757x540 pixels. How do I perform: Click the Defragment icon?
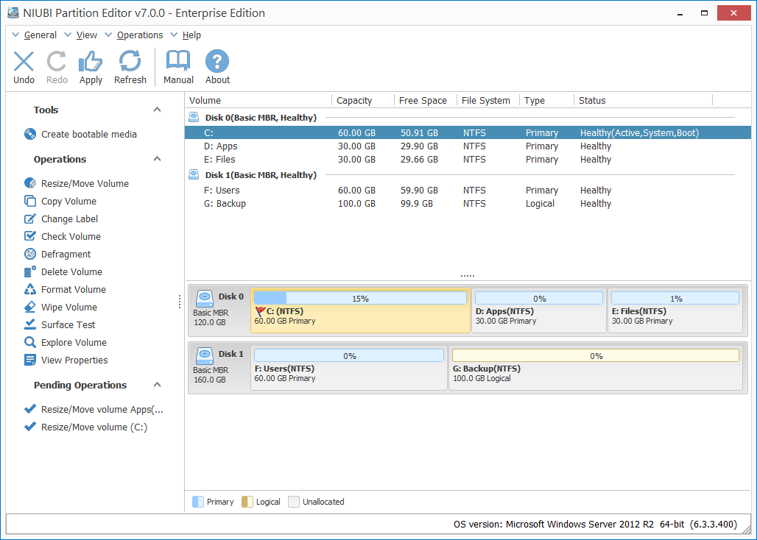click(30, 254)
